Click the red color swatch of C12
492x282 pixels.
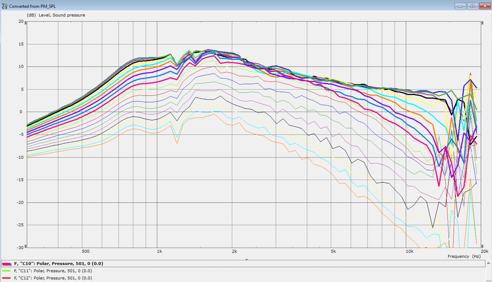tap(7, 278)
